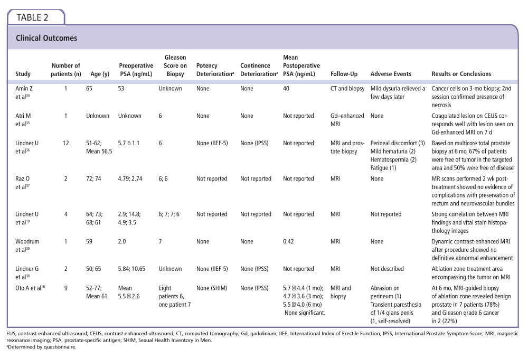Screen dimensions: 528x358
Task: Click the Continence Deterioration column header
Action: [259, 70]
